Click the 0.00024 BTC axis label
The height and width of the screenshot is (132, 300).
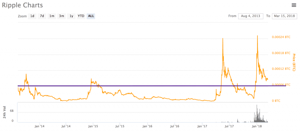tap(281, 37)
